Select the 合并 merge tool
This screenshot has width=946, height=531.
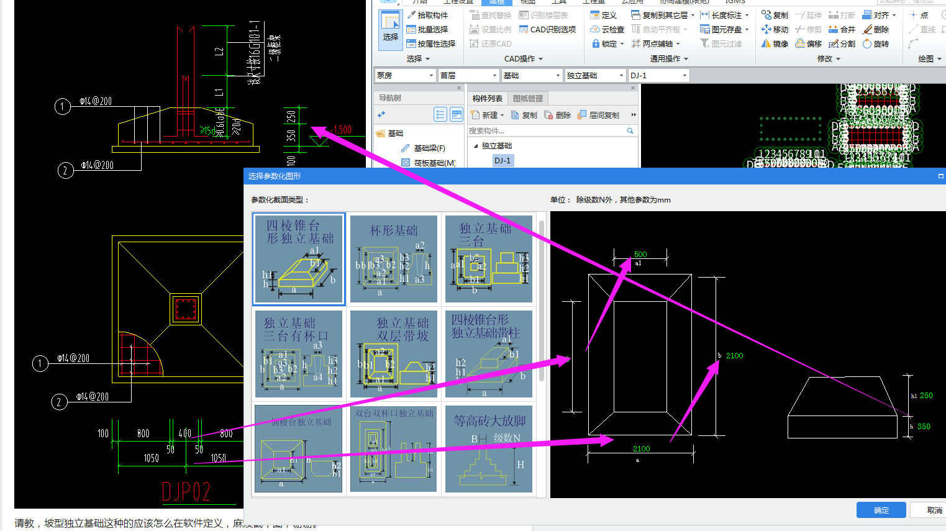coord(842,29)
